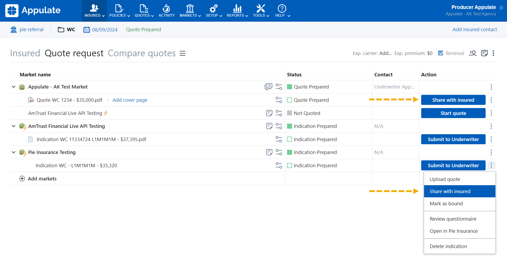Click the power logout icon beside Producer Appulate

(x=501, y=7)
